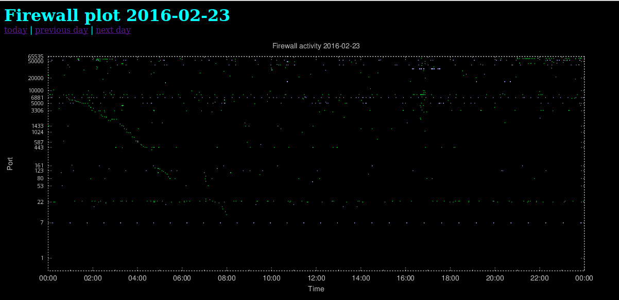Screen dimensions: 619x300
Task: Select the 5000 port axis label
Action: (38, 103)
